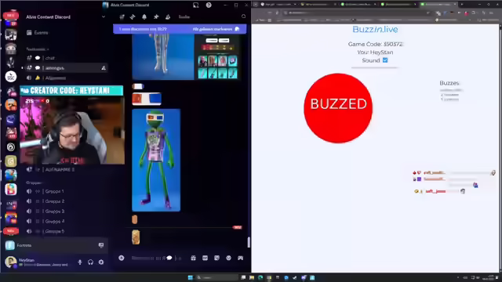Click the plus attachment button in the message box
The image size is (502, 282).
[122, 258]
